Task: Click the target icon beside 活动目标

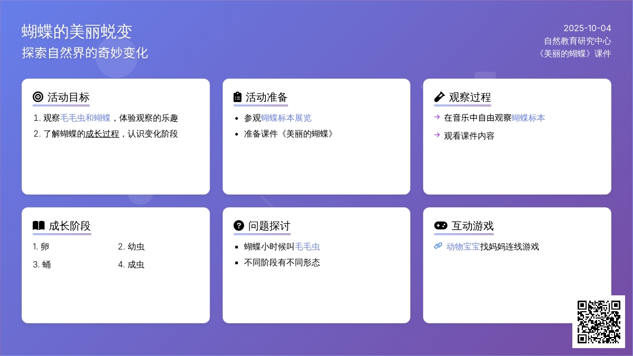Action: click(37, 97)
